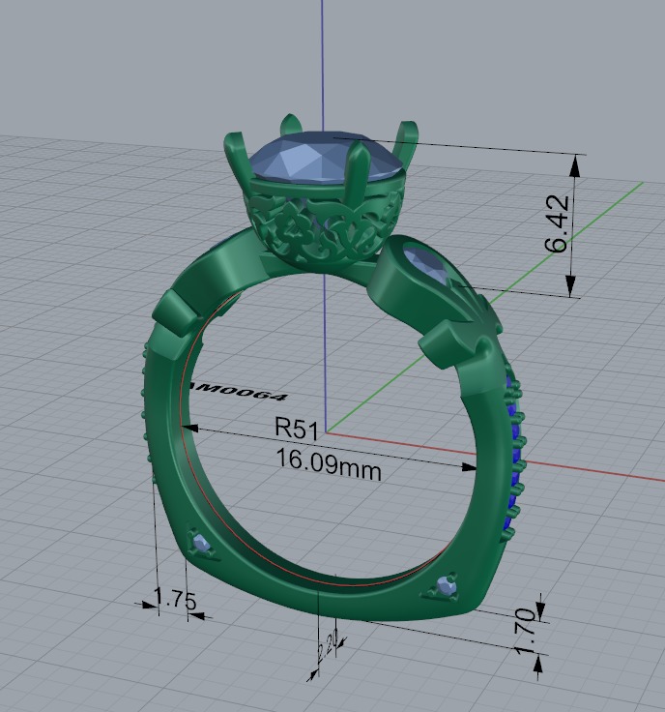Image resolution: width=665 pixels, height=712 pixels.
Task: Click the 1.70 shank thickness dimension
Action: pos(526,632)
